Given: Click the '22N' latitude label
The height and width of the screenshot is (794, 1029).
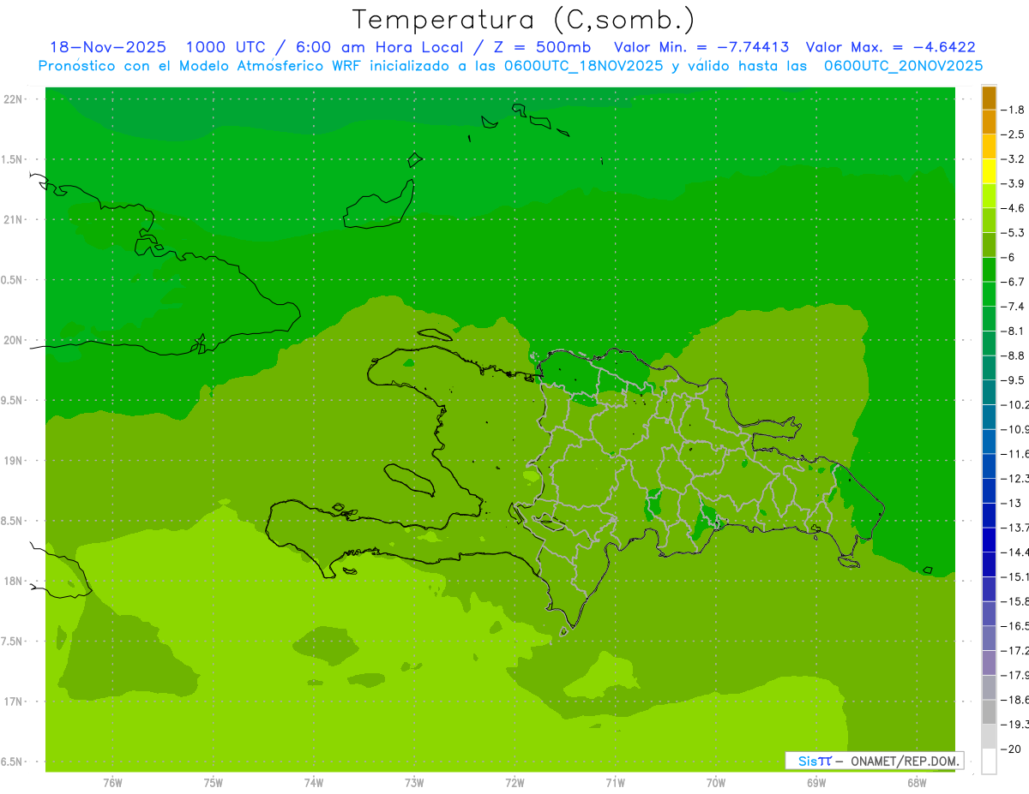Looking at the screenshot, I should coord(14,99).
